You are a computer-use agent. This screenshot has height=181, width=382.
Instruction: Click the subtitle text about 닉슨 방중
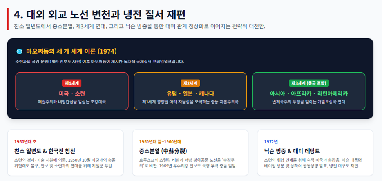click(x=140, y=26)
